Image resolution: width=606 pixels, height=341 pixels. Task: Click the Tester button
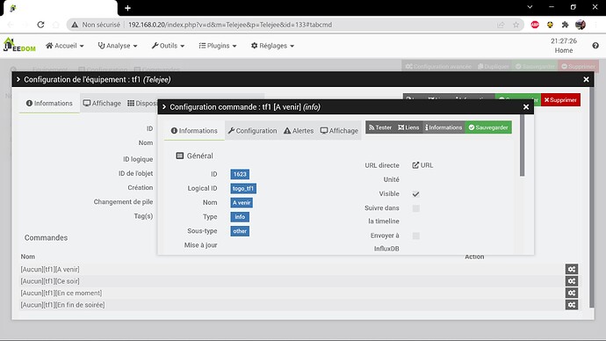pos(380,127)
